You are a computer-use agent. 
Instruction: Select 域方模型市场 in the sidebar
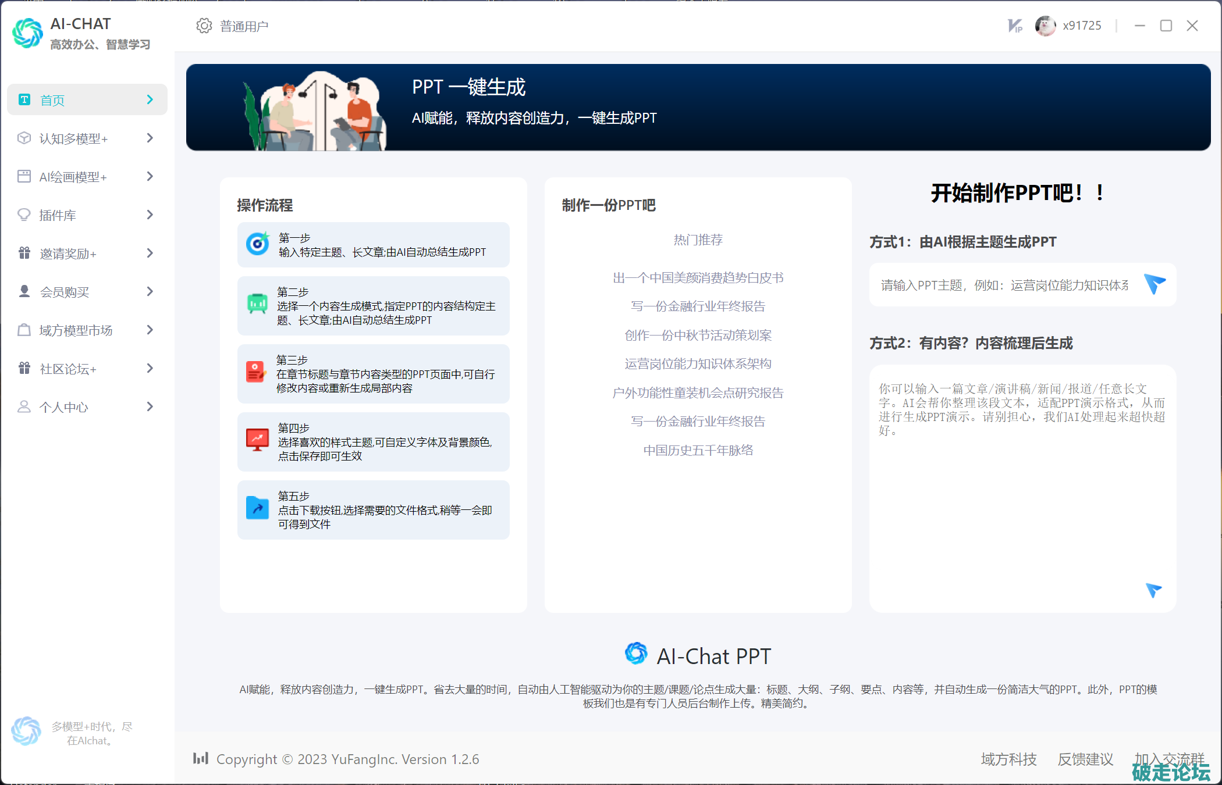click(x=76, y=330)
